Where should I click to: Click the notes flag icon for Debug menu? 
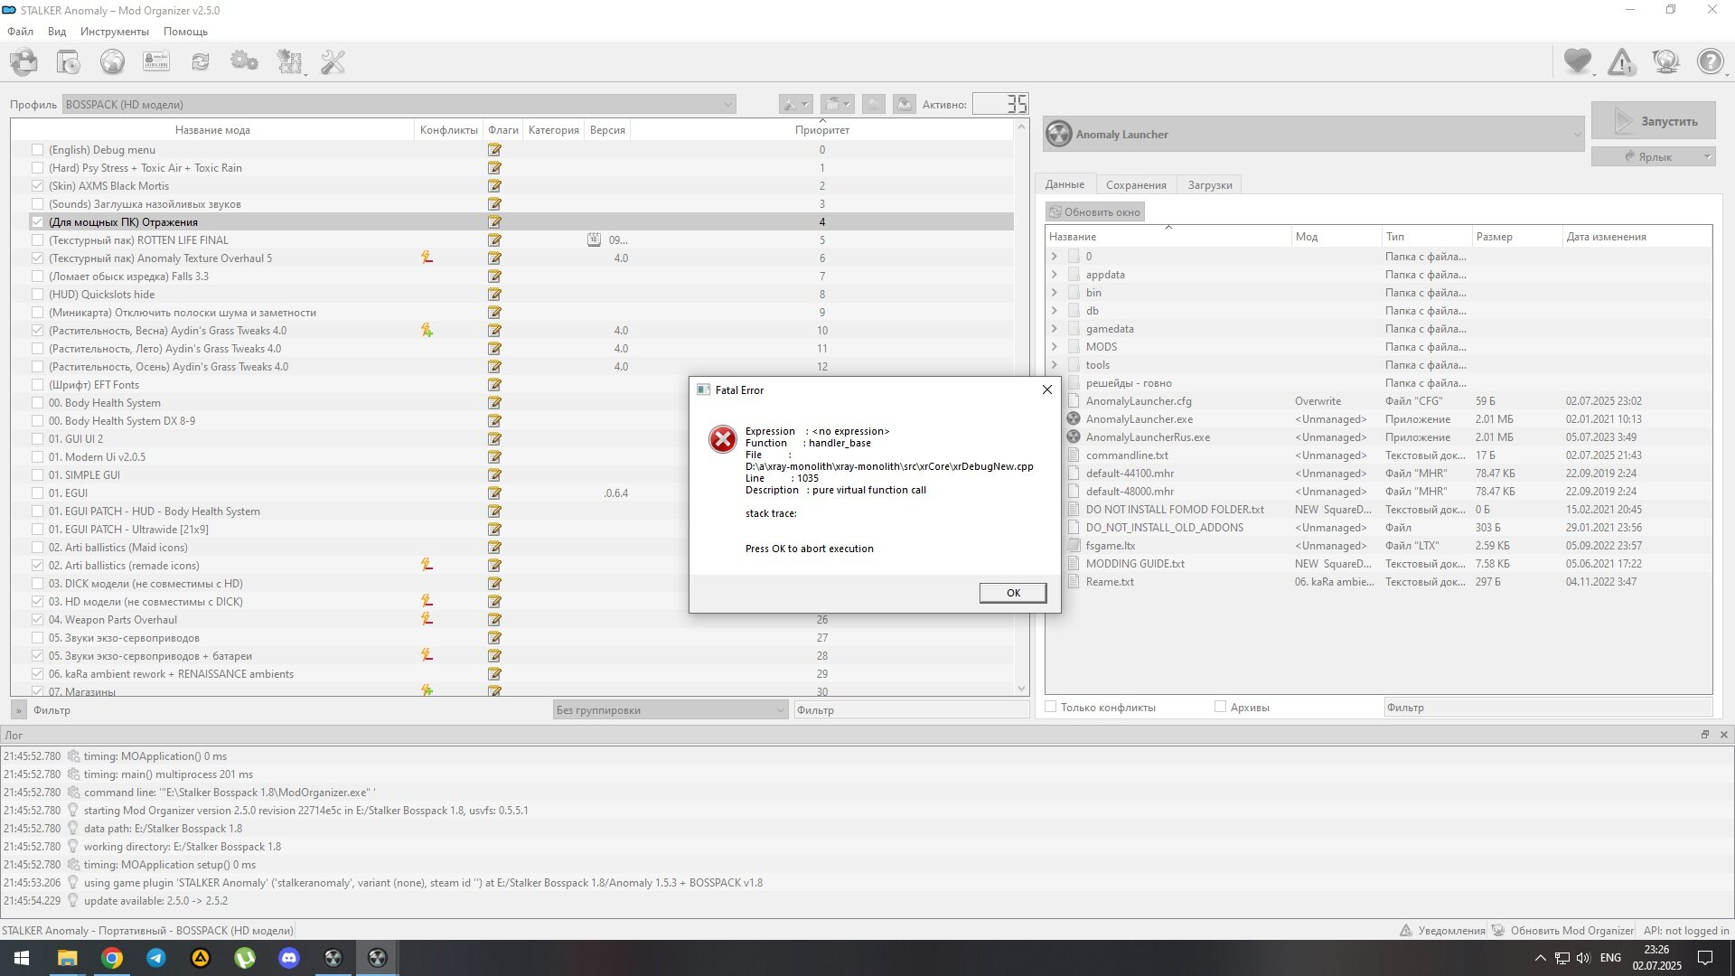pos(494,150)
